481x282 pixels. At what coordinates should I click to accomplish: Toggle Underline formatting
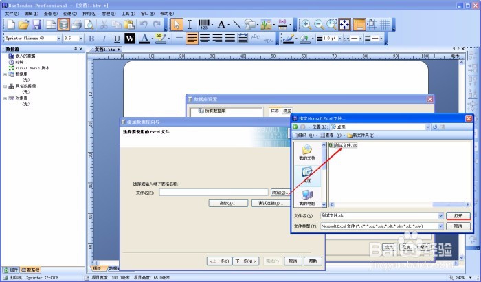[x=117, y=39]
